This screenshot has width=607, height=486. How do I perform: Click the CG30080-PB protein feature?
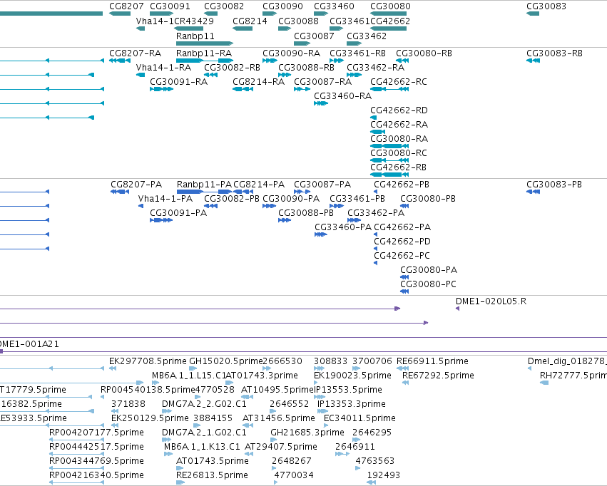(x=404, y=206)
